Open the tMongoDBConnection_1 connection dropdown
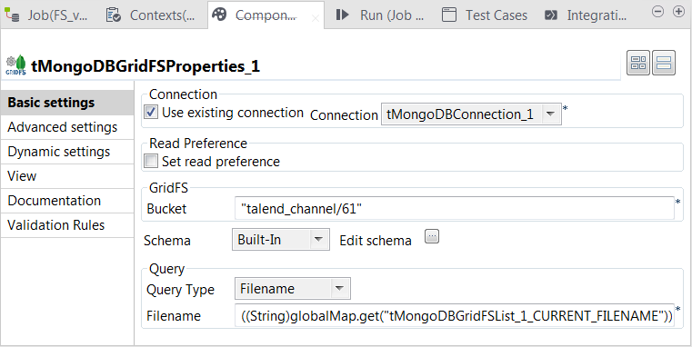692x347 pixels. tap(471, 114)
